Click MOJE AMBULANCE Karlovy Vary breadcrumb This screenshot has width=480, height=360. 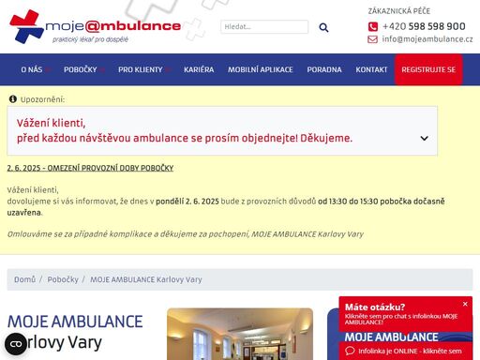pyautogui.click(x=146, y=279)
